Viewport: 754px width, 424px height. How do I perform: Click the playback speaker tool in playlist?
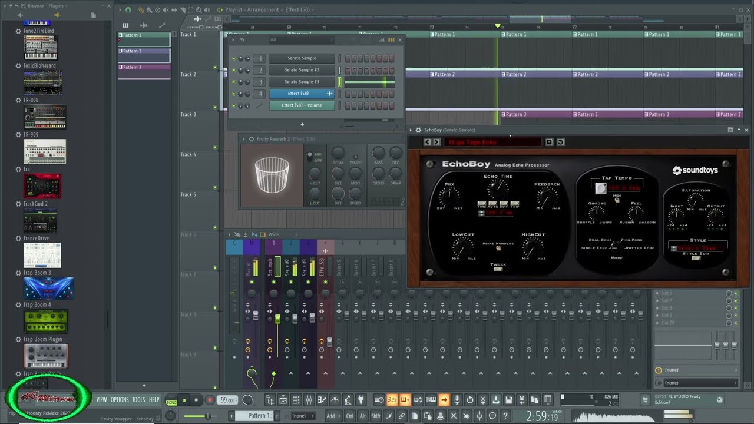(x=207, y=9)
